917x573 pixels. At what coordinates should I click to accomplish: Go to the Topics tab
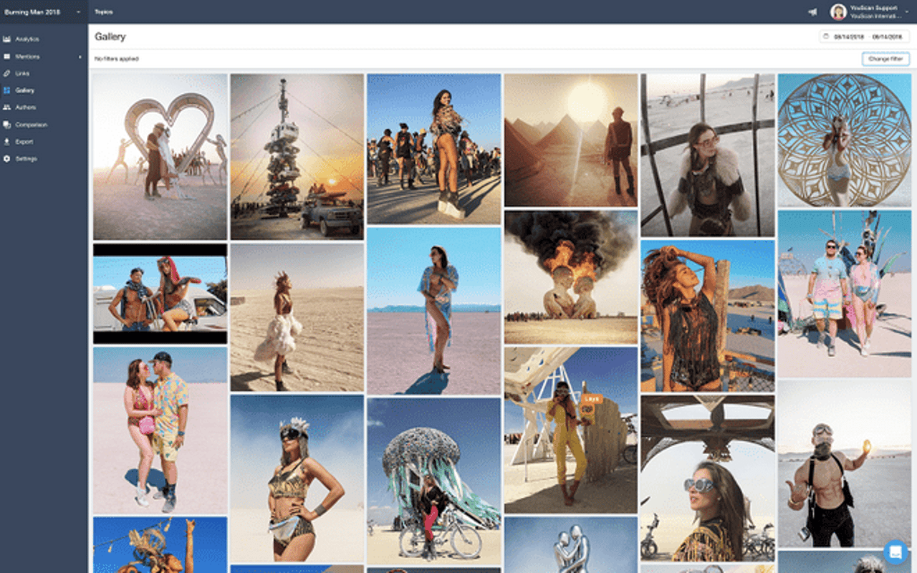click(x=104, y=12)
